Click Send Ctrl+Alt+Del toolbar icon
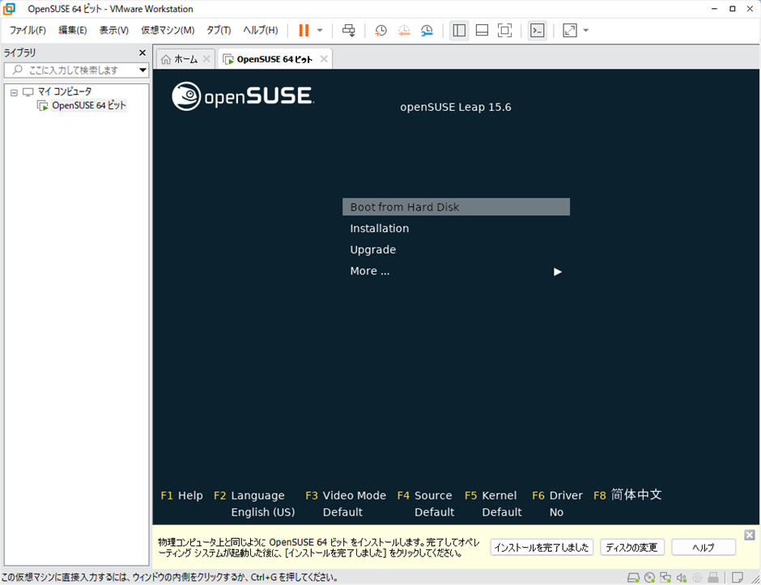 coord(349,30)
